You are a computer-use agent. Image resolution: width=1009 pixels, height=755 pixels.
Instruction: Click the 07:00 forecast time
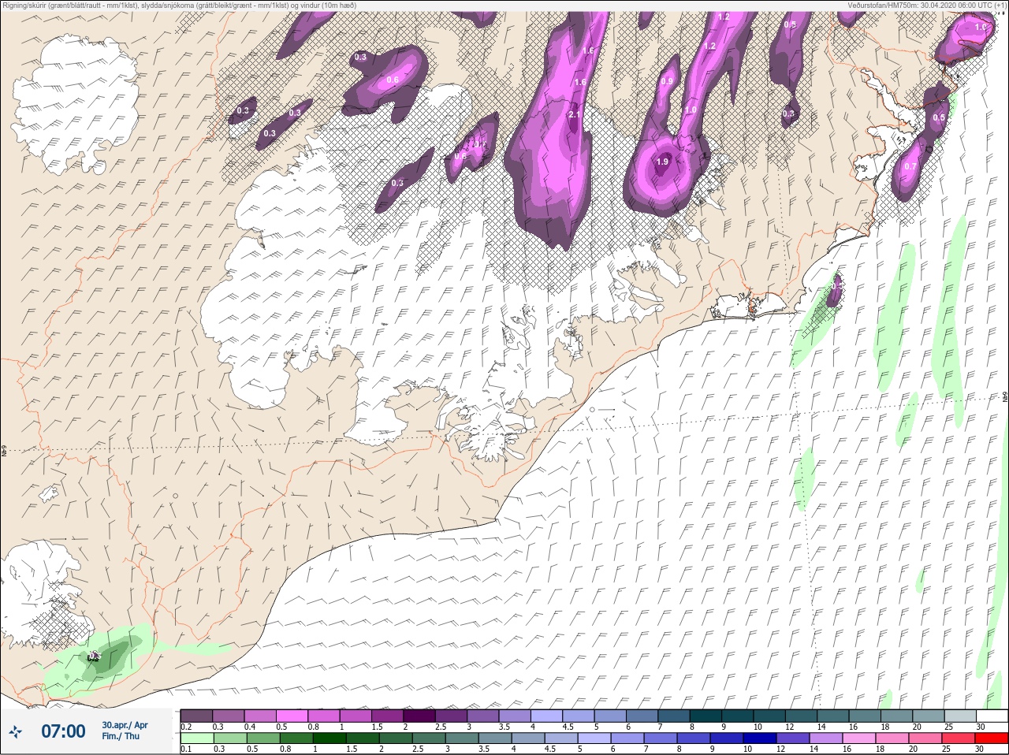click(63, 731)
